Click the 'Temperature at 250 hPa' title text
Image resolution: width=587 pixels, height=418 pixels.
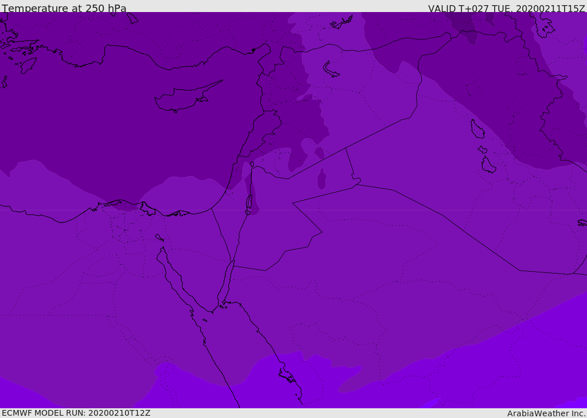pos(64,8)
